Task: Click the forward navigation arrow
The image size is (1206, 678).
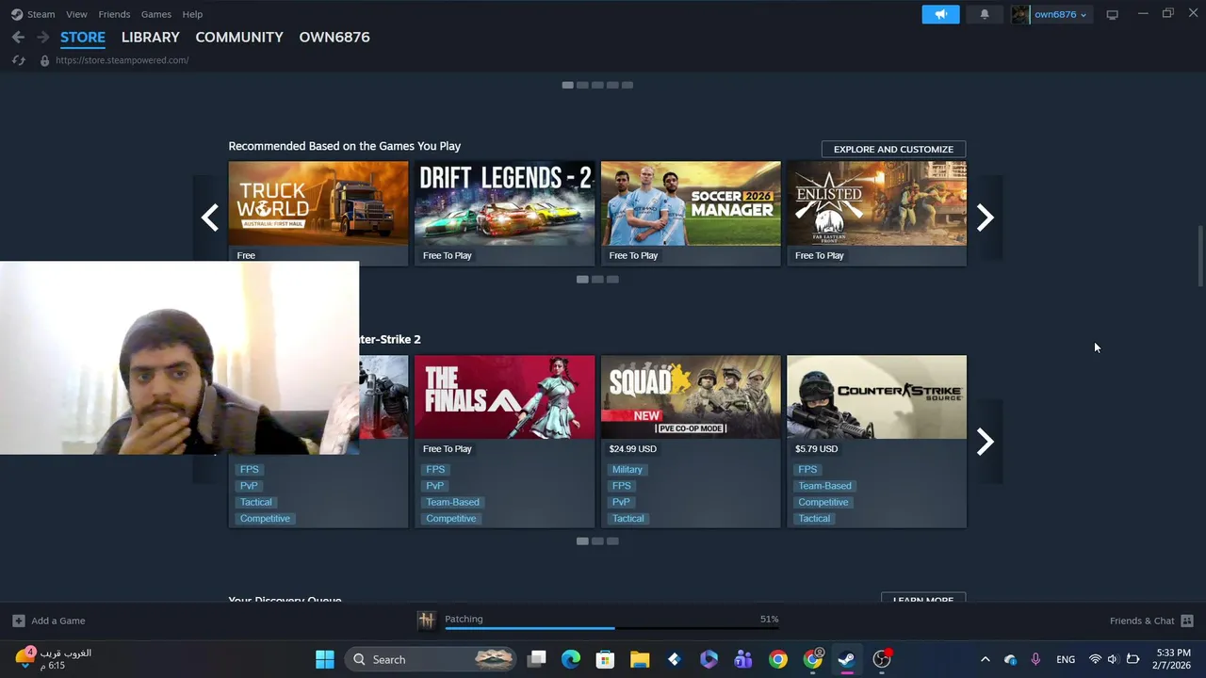Action: [x=43, y=37]
